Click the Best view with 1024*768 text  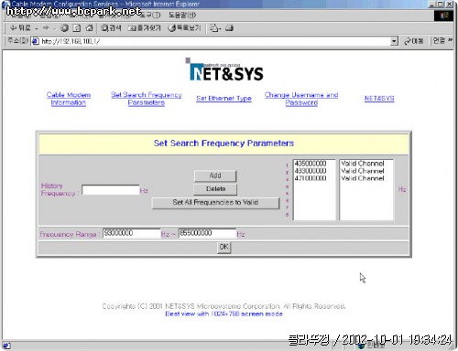224,314
